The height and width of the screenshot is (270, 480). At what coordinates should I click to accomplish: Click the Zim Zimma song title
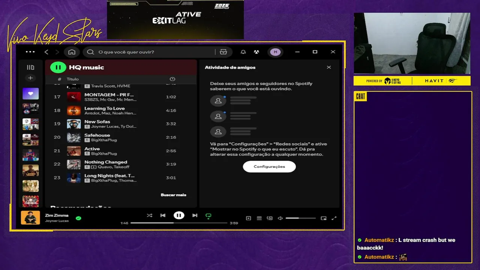click(x=57, y=215)
